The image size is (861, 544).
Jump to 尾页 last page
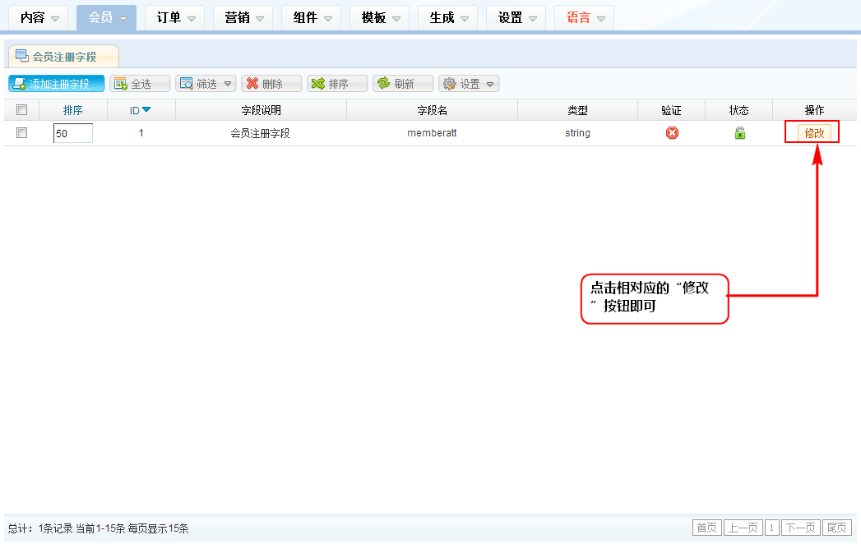(x=837, y=528)
